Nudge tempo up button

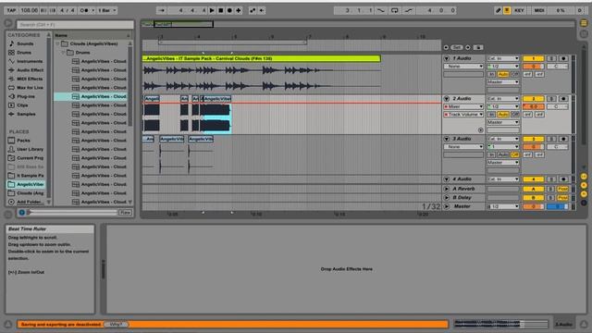click(x=52, y=10)
